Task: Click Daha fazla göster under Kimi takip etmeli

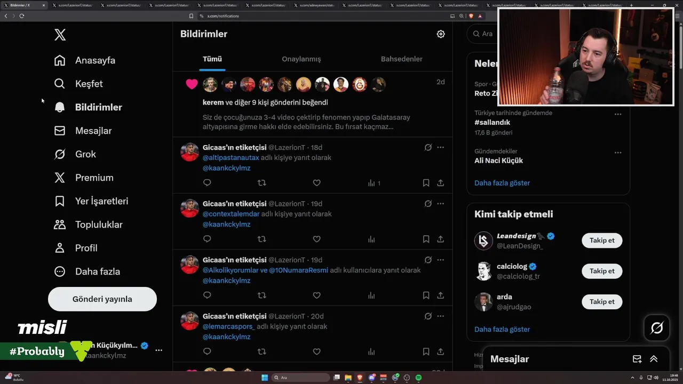Action: 502,330
